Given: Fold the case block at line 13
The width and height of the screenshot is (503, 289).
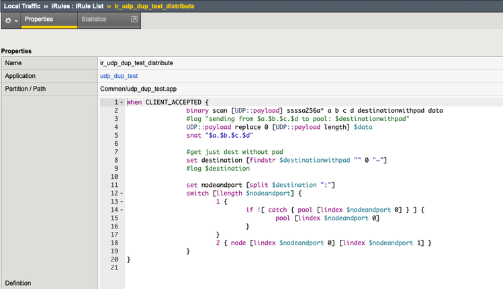Looking at the screenshot, I should pos(122,202).
